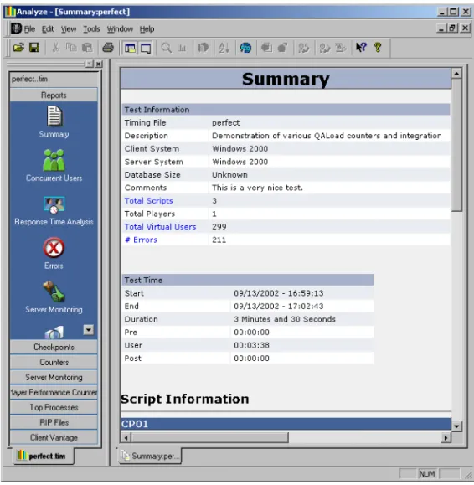Close the left workbook pane
The width and height of the screenshot is (474, 485).
pos(99,64)
